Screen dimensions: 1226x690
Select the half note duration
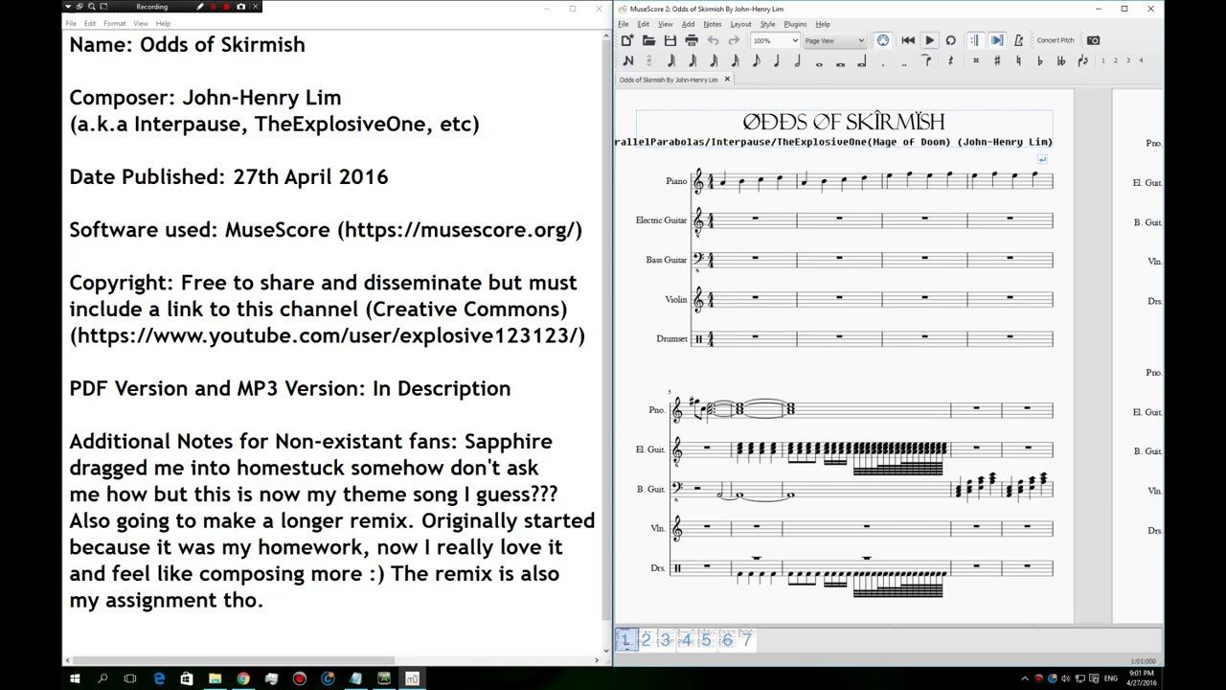(798, 60)
